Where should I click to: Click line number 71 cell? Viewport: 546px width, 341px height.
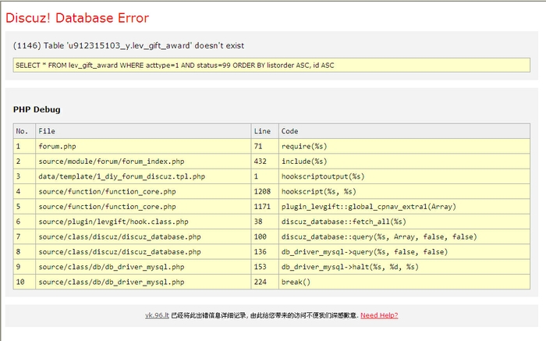pyautogui.click(x=265, y=146)
